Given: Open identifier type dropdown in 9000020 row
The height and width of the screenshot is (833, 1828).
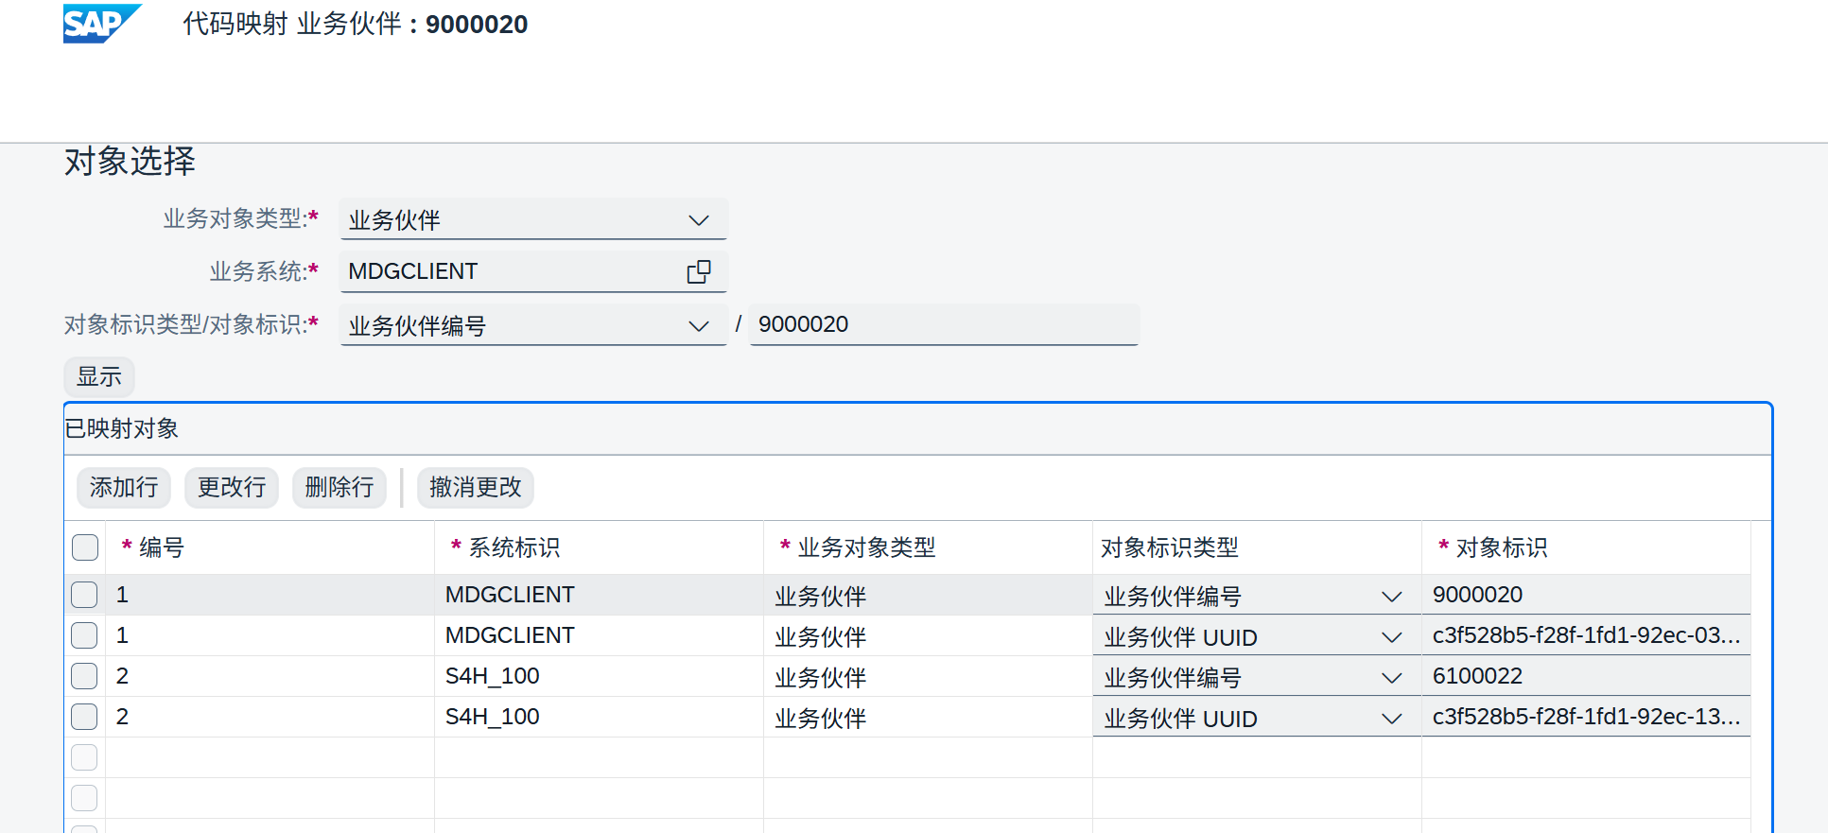Looking at the screenshot, I should (x=1391, y=597).
